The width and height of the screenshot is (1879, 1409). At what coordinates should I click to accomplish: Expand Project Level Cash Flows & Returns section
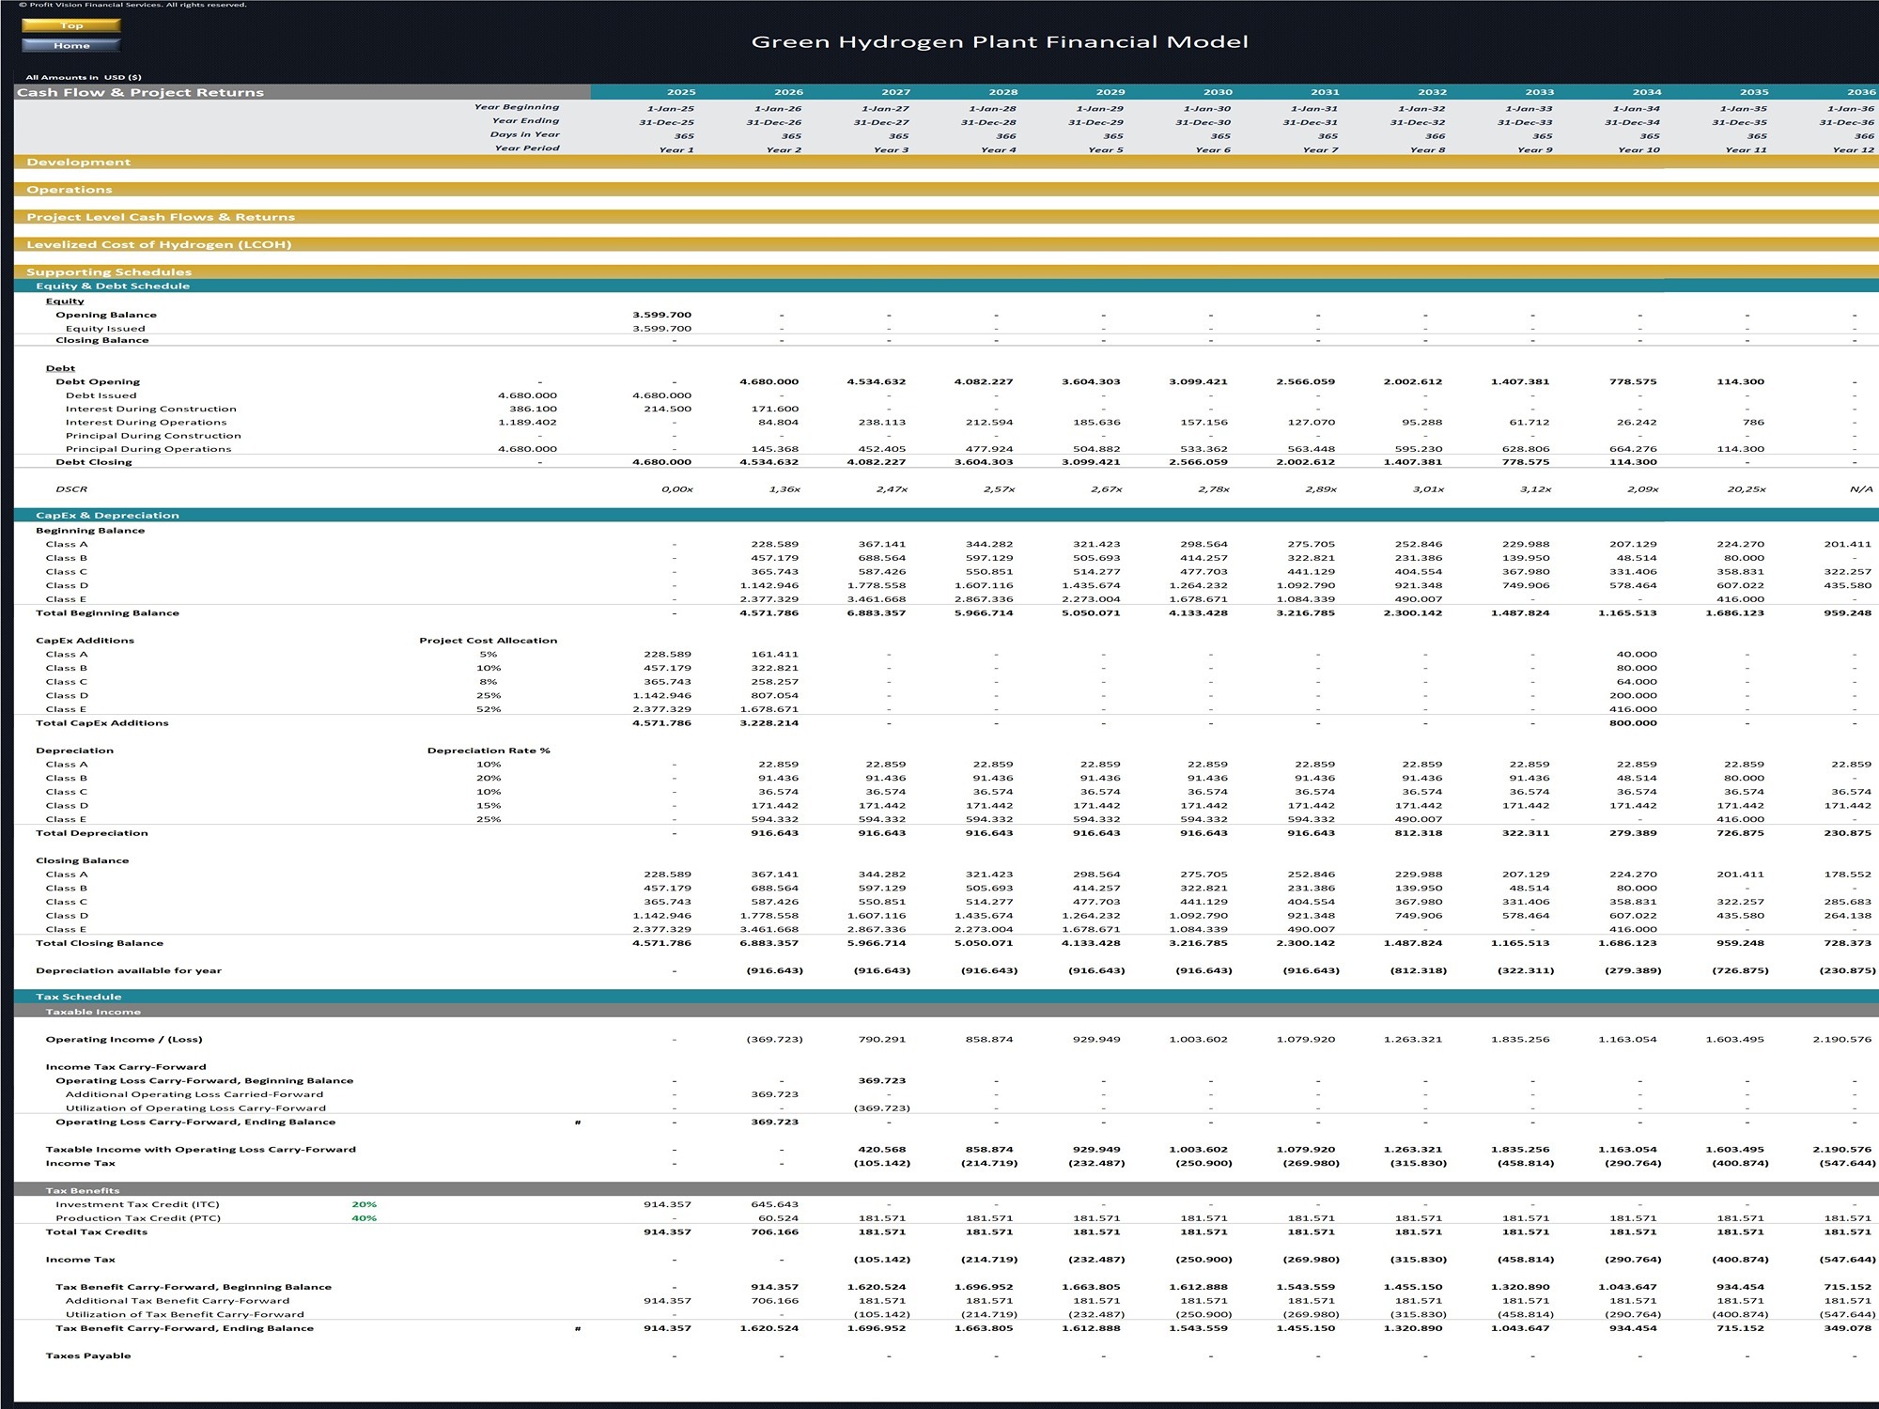click(946, 217)
